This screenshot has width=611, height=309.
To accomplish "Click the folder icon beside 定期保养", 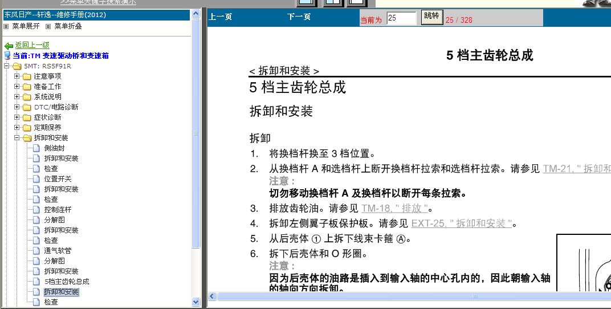I will tap(27, 127).
